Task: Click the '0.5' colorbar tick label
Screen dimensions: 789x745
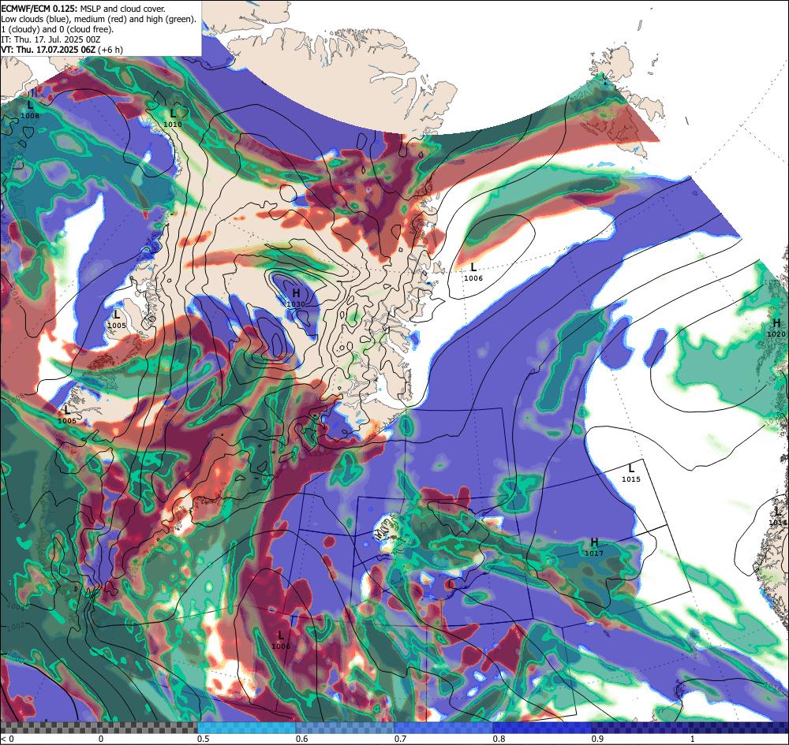Action: click(x=204, y=739)
